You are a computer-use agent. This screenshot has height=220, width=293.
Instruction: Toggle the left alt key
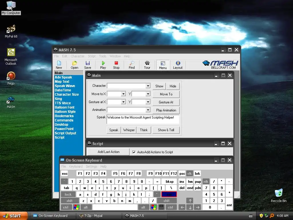[86, 207]
